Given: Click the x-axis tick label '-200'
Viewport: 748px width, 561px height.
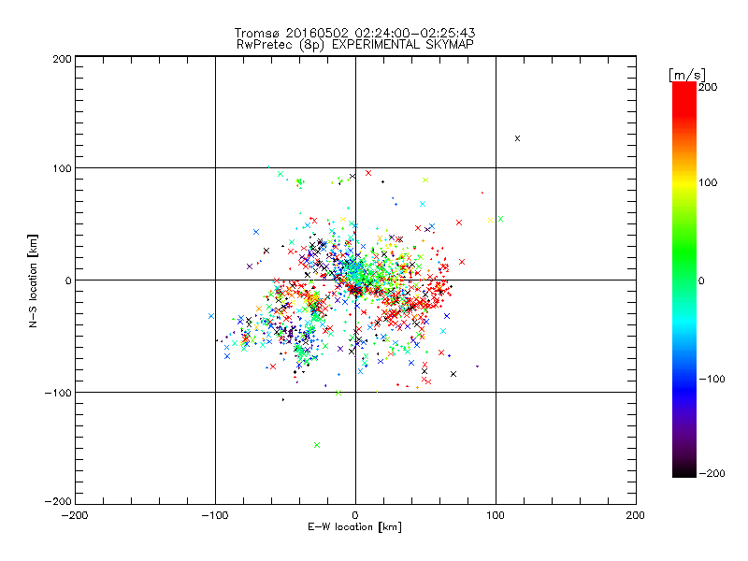Looking at the screenshot, I should [x=75, y=515].
